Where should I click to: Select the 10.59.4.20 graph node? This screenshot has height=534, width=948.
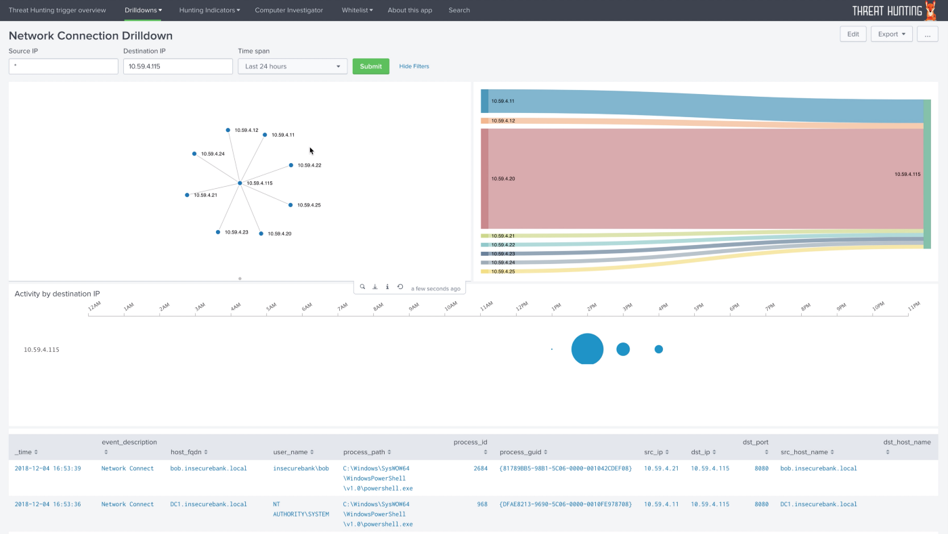click(261, 233)
